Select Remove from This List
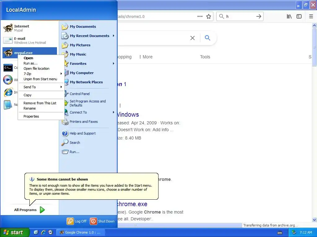Viewport: 317px width, 237px height. (41, 103)
